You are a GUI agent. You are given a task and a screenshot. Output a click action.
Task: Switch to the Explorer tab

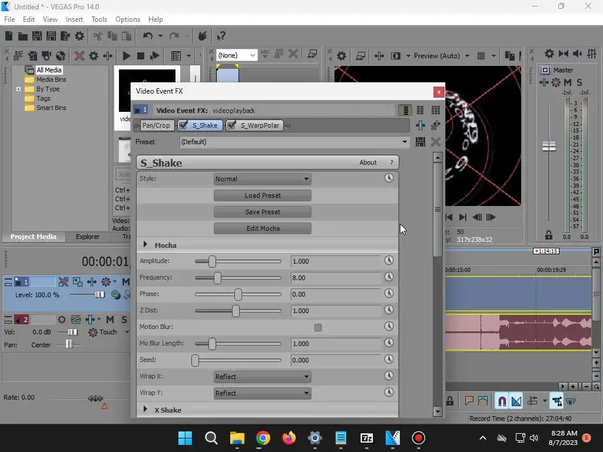[x=88, y=237]
